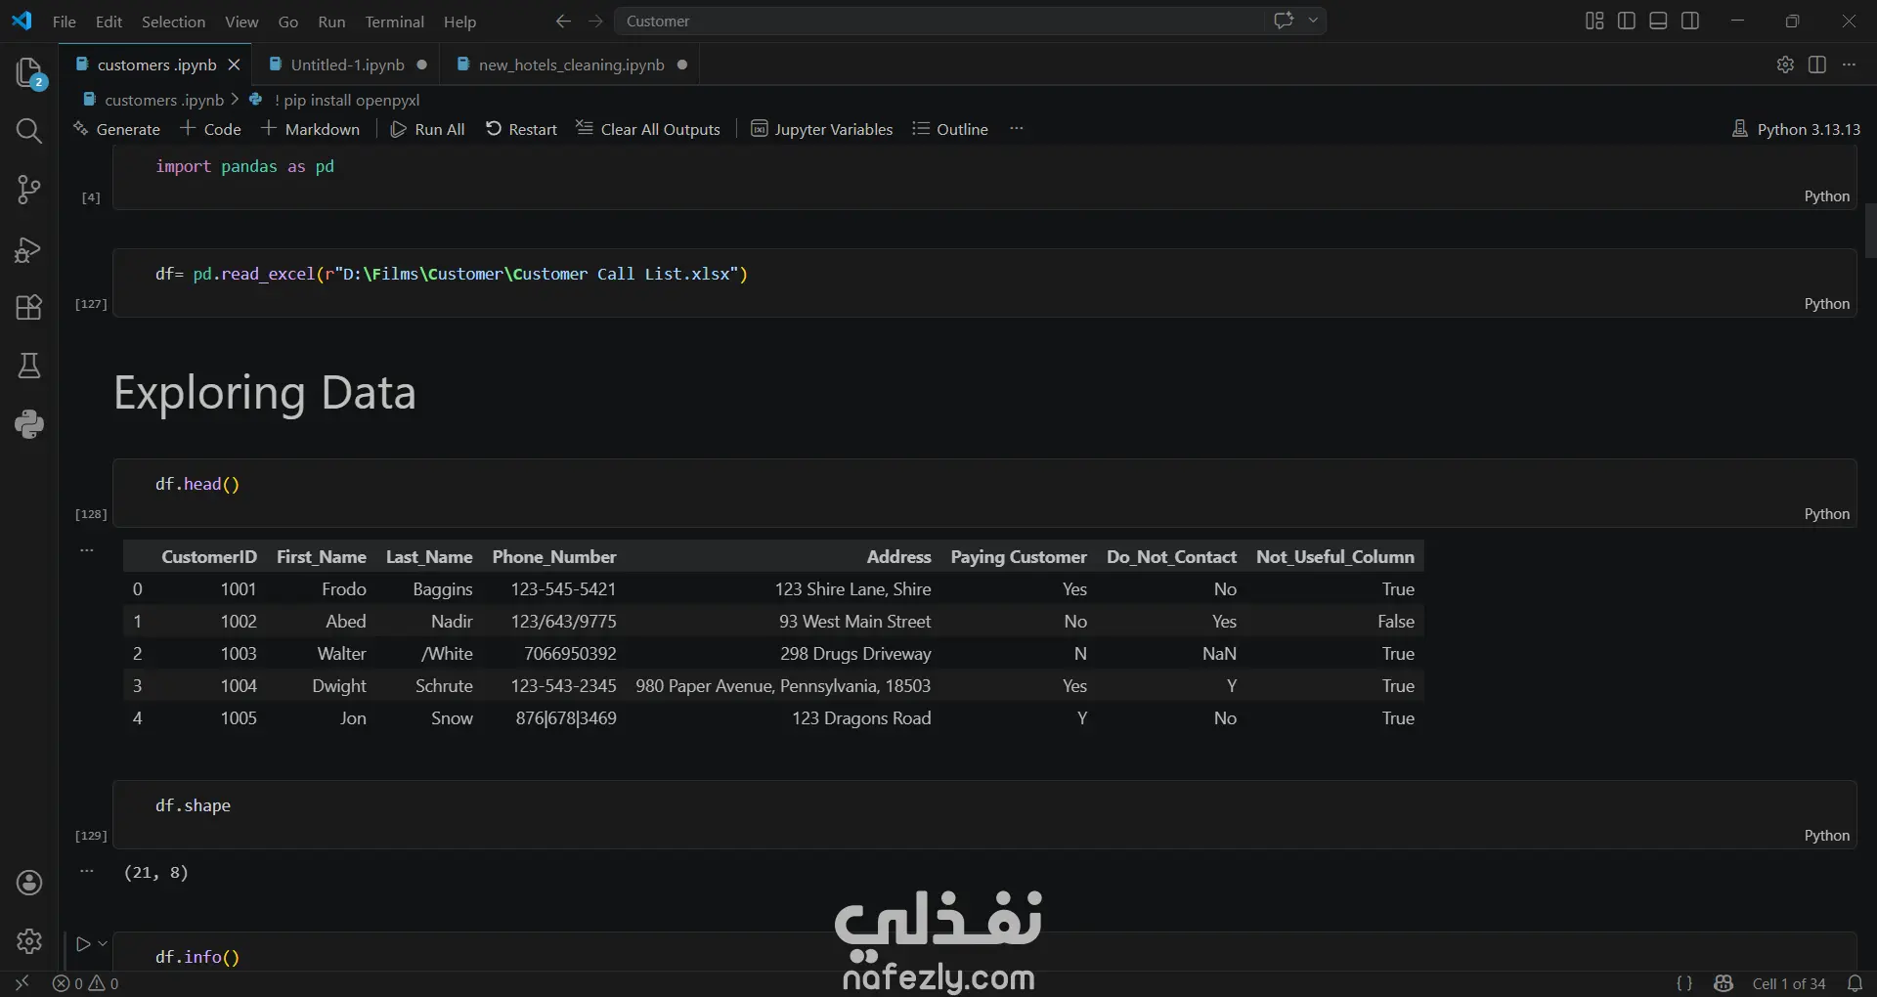Close the customers .ipynb tab

(234, 65)
